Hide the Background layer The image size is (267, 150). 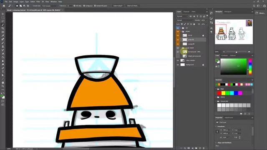click(178, 65)
